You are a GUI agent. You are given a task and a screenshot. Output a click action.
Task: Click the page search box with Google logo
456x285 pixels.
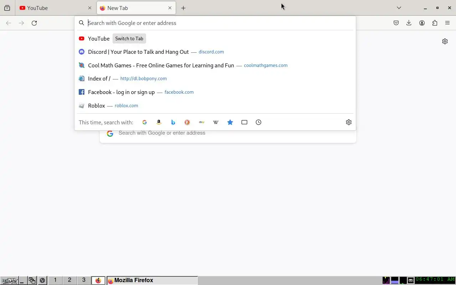(x=228, y=134)
